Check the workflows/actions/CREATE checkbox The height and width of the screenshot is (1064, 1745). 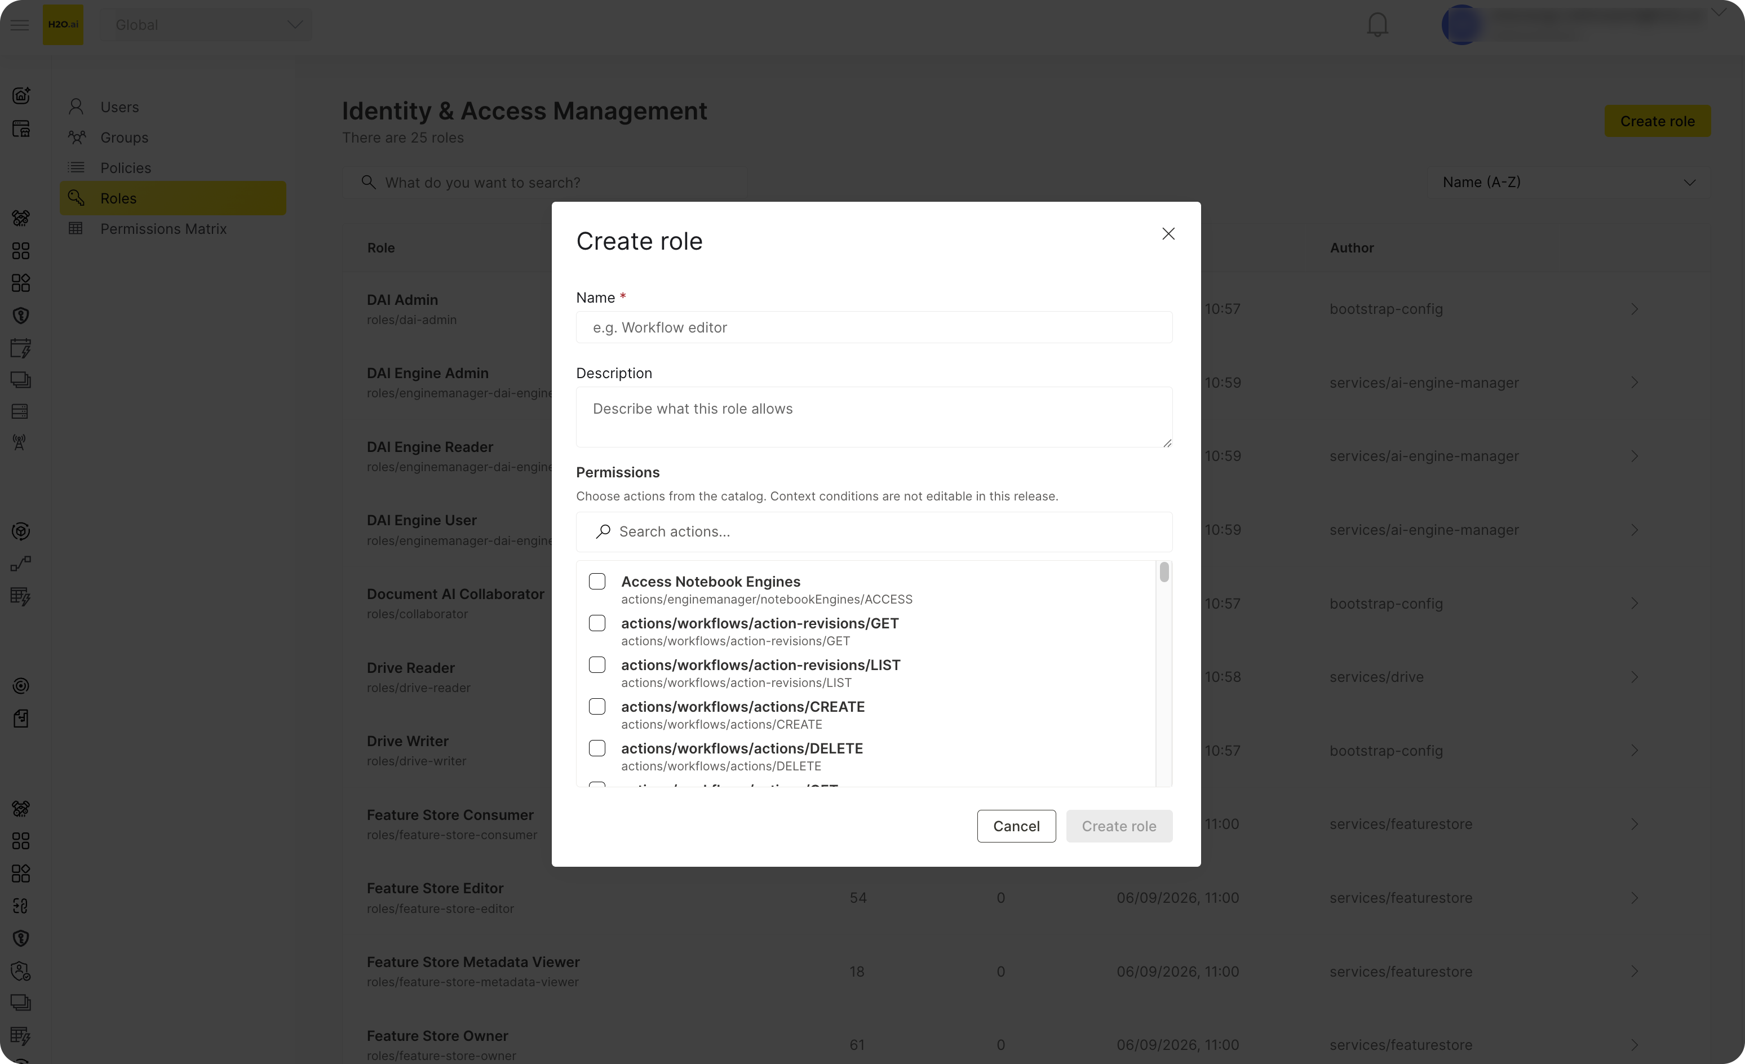click(597, 707)
